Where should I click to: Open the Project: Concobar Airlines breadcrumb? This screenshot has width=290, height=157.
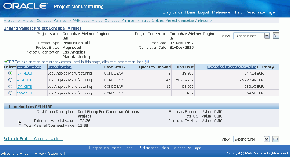pyautogui.click(x=44, y=21)
